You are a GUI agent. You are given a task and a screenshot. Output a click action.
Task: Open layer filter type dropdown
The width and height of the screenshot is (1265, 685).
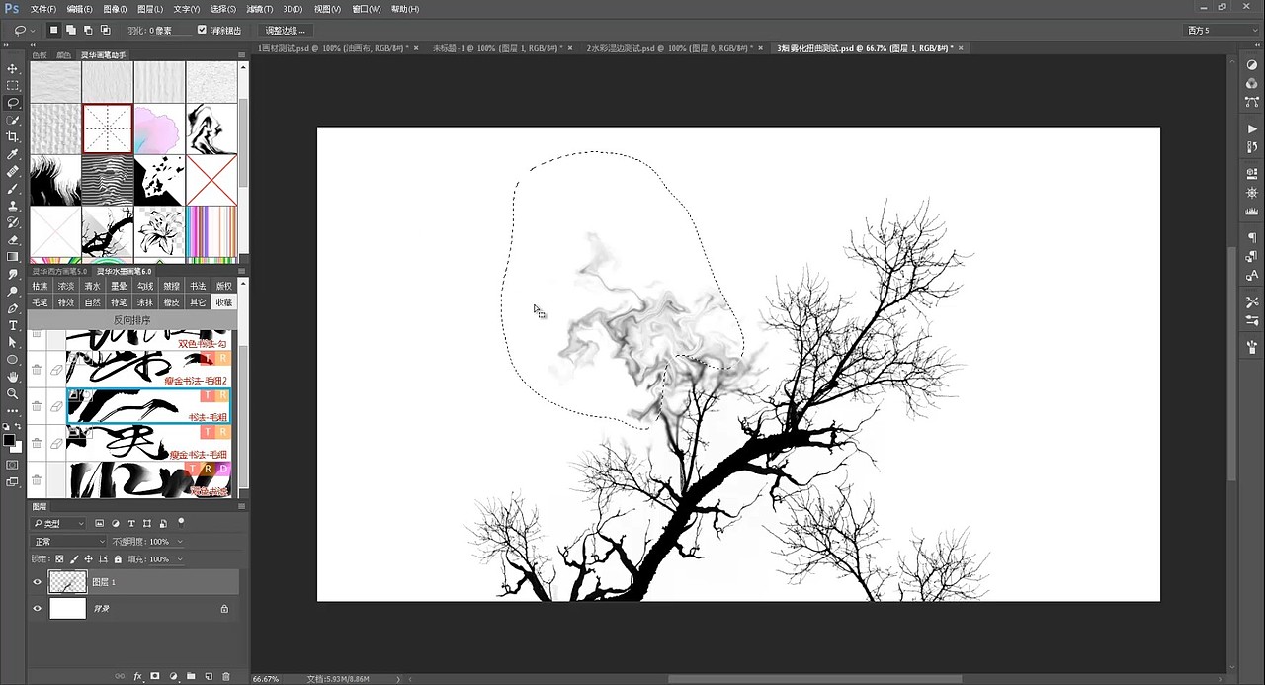click(x=59, y=524)
